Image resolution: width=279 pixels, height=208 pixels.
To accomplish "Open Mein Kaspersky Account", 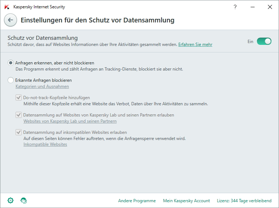I will coord(186,201).
